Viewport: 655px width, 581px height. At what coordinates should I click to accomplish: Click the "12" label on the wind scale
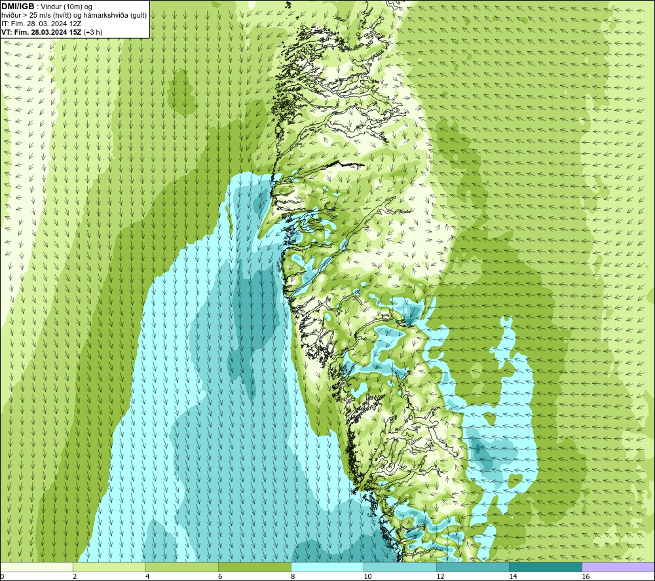coord(440,577)
